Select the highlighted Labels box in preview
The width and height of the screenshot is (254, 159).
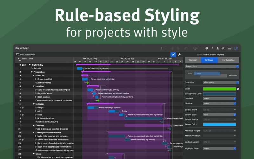(x=207, y=73)
